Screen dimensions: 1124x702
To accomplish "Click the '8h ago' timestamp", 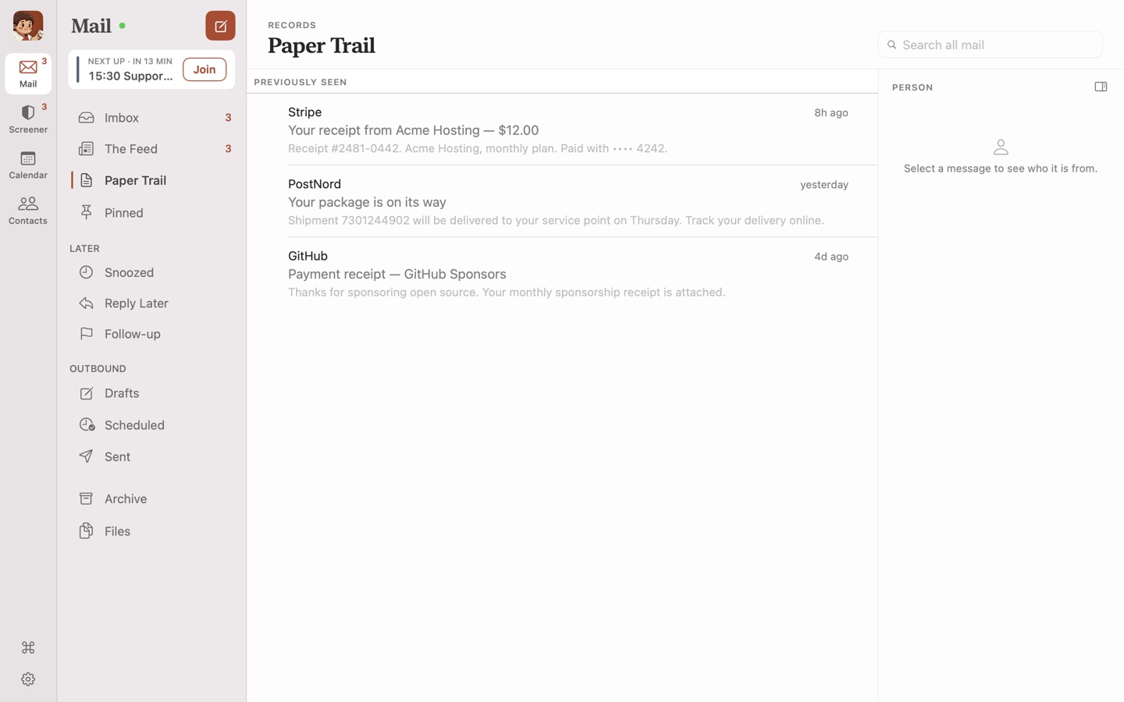I will click(x=831, y=112).
